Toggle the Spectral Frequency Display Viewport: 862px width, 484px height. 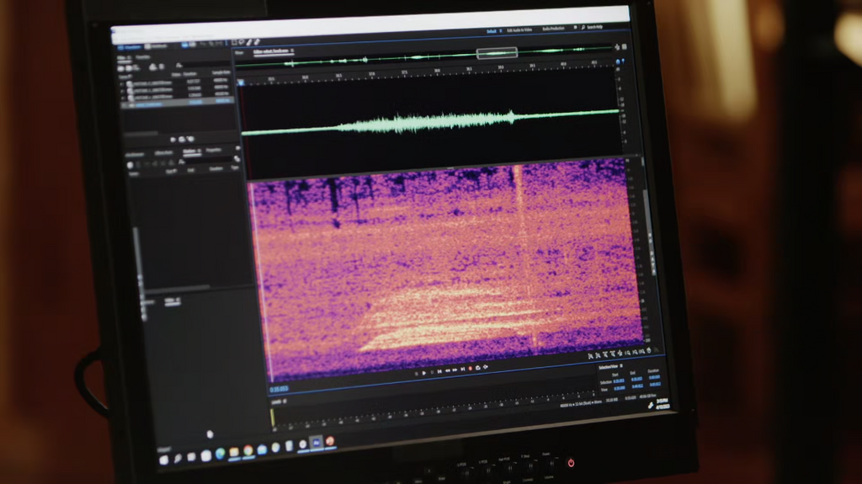tap(185, 45)
